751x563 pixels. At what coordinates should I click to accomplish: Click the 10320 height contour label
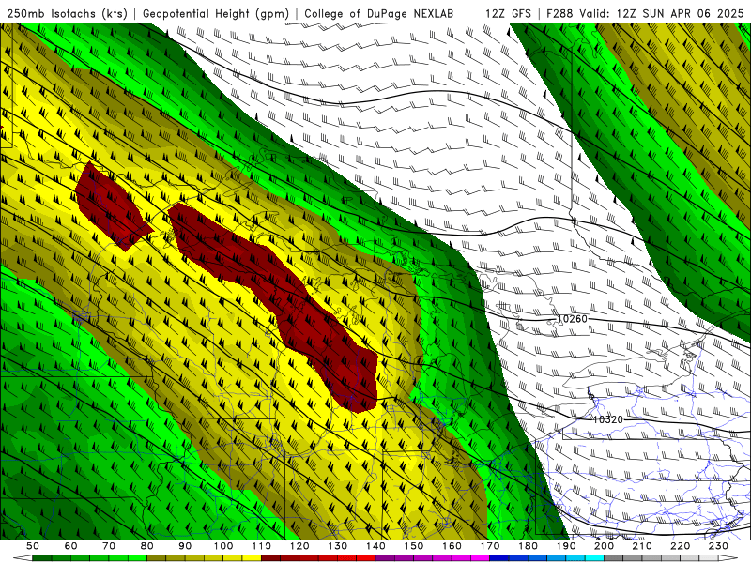(x=608, y=419)
